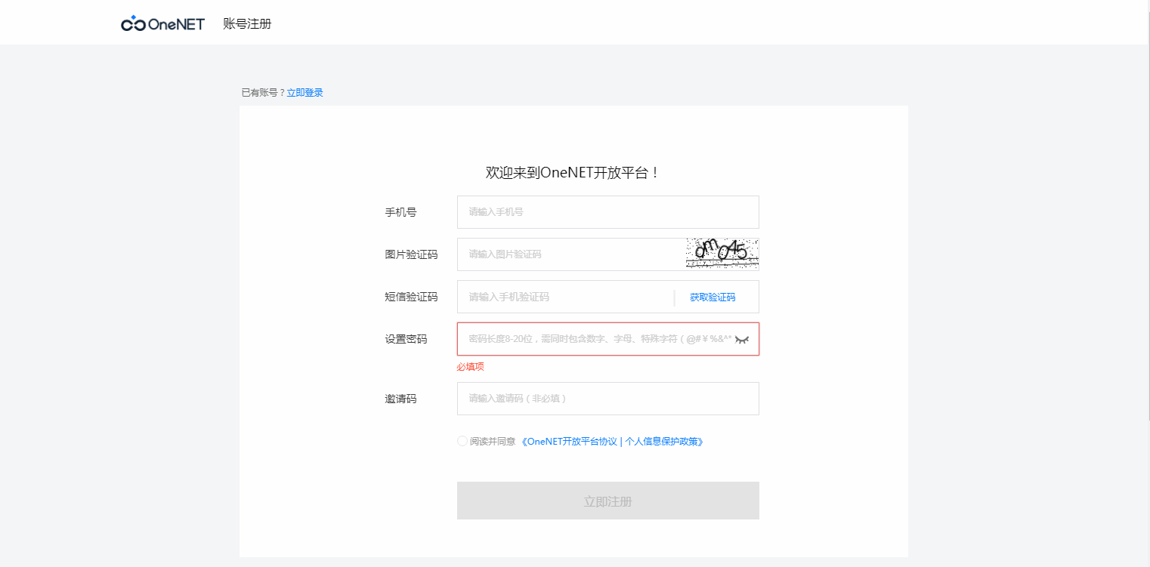The height and width of the screenshot is (567, 1150).
Task: Click the OneNET logo
Action: point(162,23)
